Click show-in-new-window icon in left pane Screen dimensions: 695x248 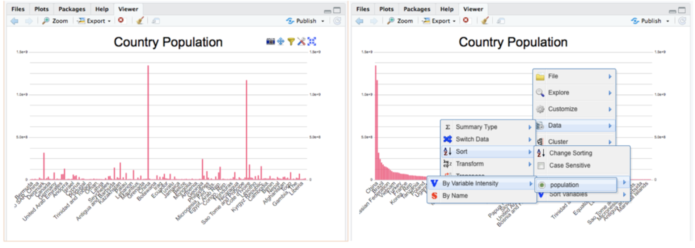156,21
